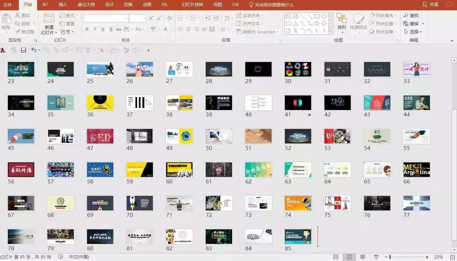Screen dimensions: 457x261
Task: Click Align Text (对齐文本) button
Action: point(250,24)
